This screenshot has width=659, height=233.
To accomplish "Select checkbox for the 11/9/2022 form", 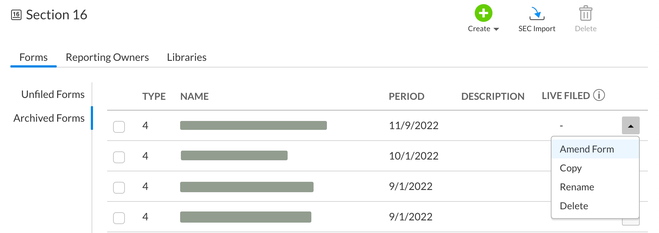I will click(x=119, y=127).
